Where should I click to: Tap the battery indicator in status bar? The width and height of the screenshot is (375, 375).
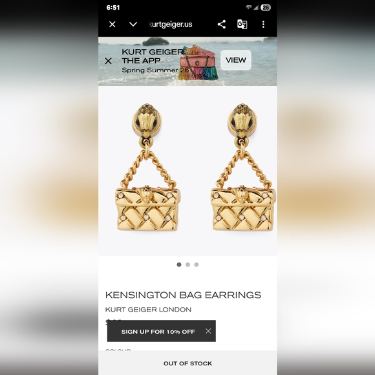click(x=266, y=8)
